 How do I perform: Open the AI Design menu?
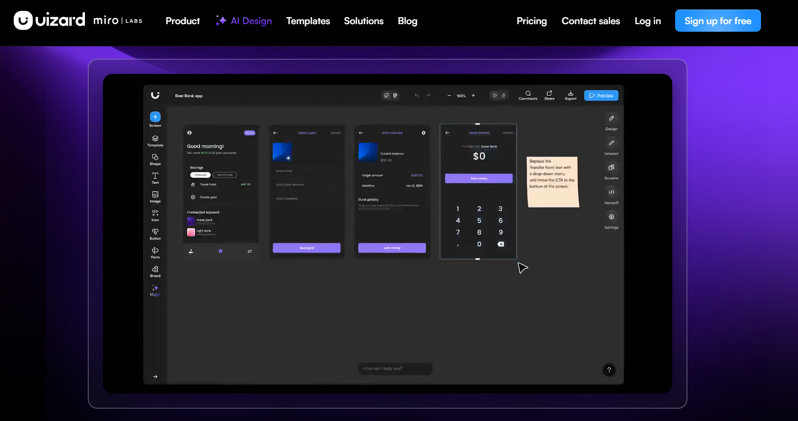coord(244,21)
